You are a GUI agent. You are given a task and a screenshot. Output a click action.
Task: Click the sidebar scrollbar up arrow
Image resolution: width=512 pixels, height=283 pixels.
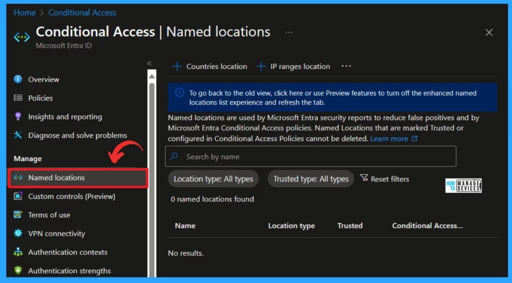[x=152, y=76]
